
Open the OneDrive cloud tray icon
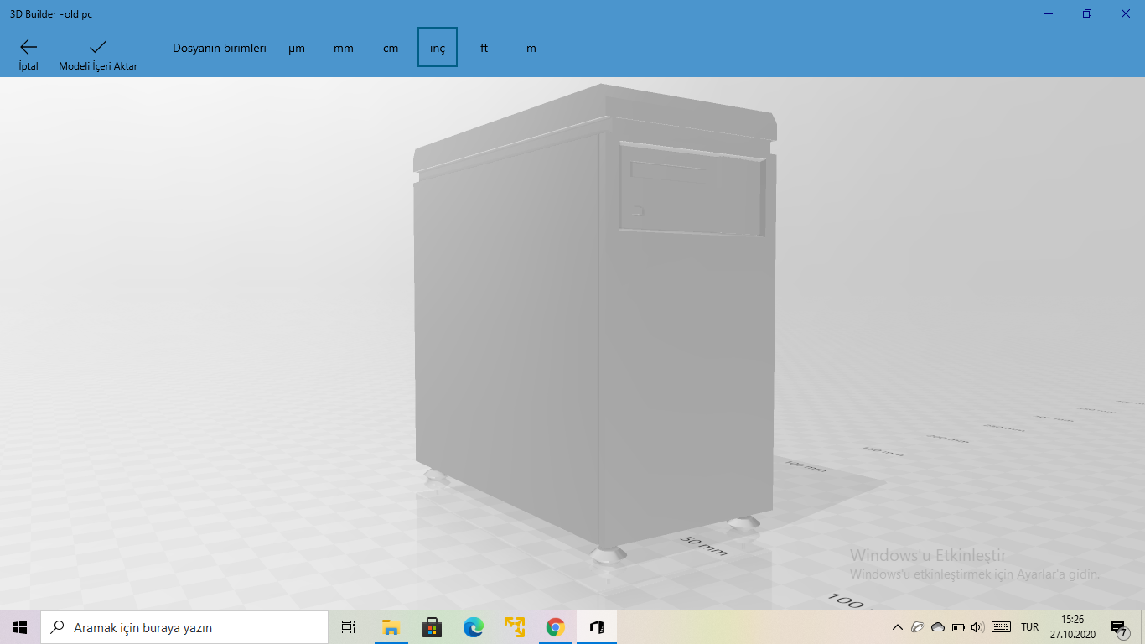click(x=938, y=627)
